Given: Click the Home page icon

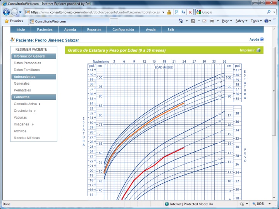Looking at the screenshot, I should point(181,21).
